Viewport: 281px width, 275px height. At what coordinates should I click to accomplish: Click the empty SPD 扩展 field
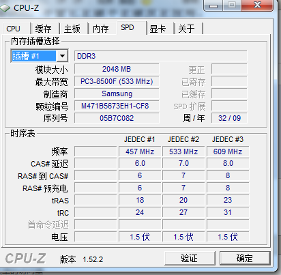click(229, 106)
